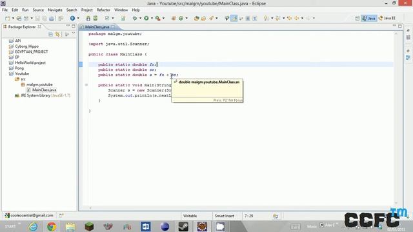Click the Open Perspective icon

(x=357, y=18)
